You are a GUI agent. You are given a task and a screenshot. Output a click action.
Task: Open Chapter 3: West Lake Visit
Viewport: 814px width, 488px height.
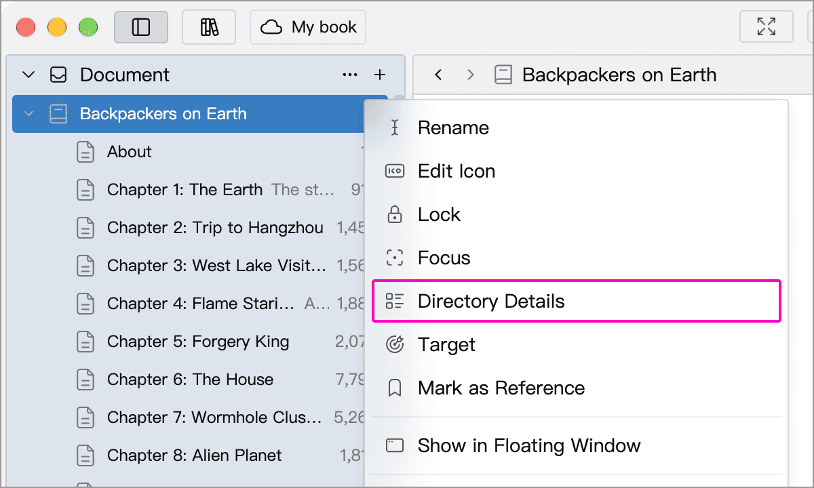pos(216,266)
